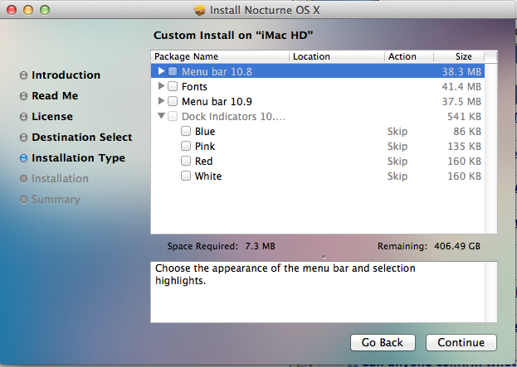Check the Menu bar 10.9 checkbox
This screenshot has height=367, width=517.
point(173,101)
